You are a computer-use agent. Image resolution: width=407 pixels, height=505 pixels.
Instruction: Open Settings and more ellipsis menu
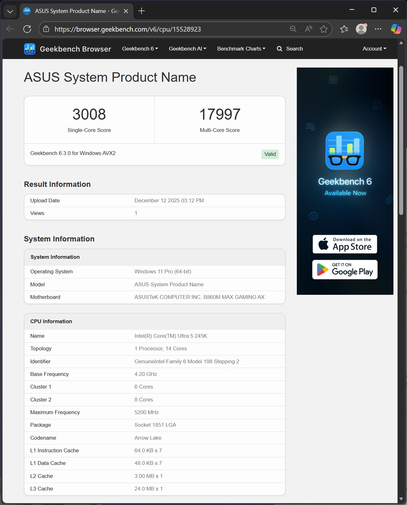378,29
